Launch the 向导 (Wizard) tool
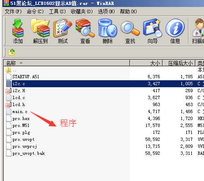 click(x=152, y=28)
